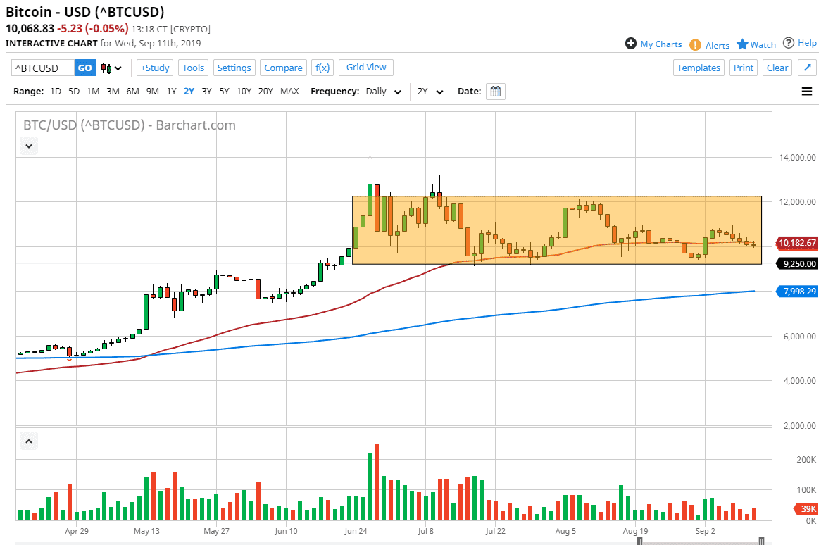Image resolution: width=833 pixels, height=545 pixels.
Task: Open Alerts via orange warning icon
Action: point(696,44)
